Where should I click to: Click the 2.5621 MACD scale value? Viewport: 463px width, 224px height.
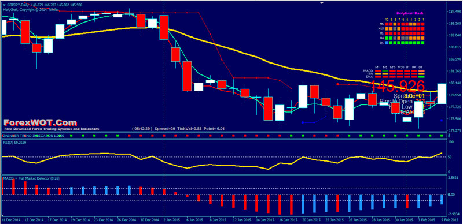click(x=453, y=178)
